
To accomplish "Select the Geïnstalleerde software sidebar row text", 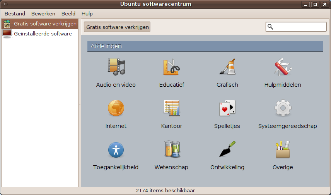I will [x=43, y=34].
